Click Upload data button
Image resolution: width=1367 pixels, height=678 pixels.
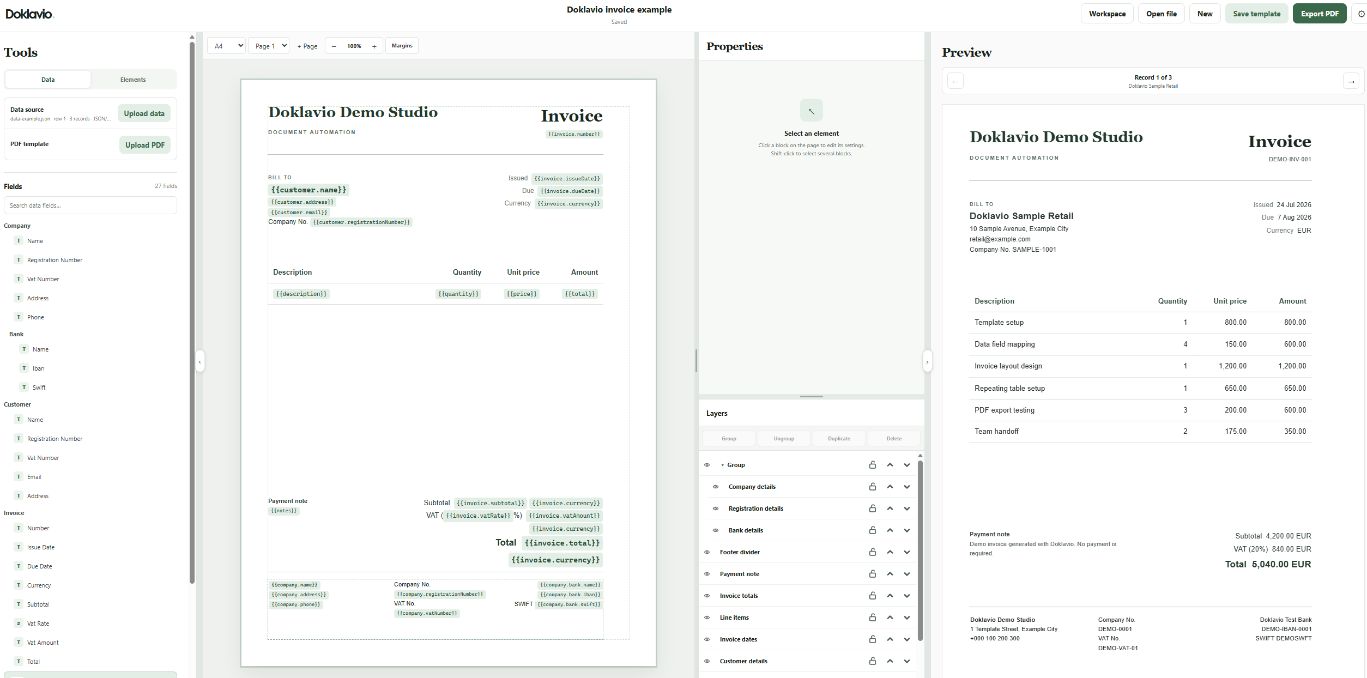[x=144, y=113]
